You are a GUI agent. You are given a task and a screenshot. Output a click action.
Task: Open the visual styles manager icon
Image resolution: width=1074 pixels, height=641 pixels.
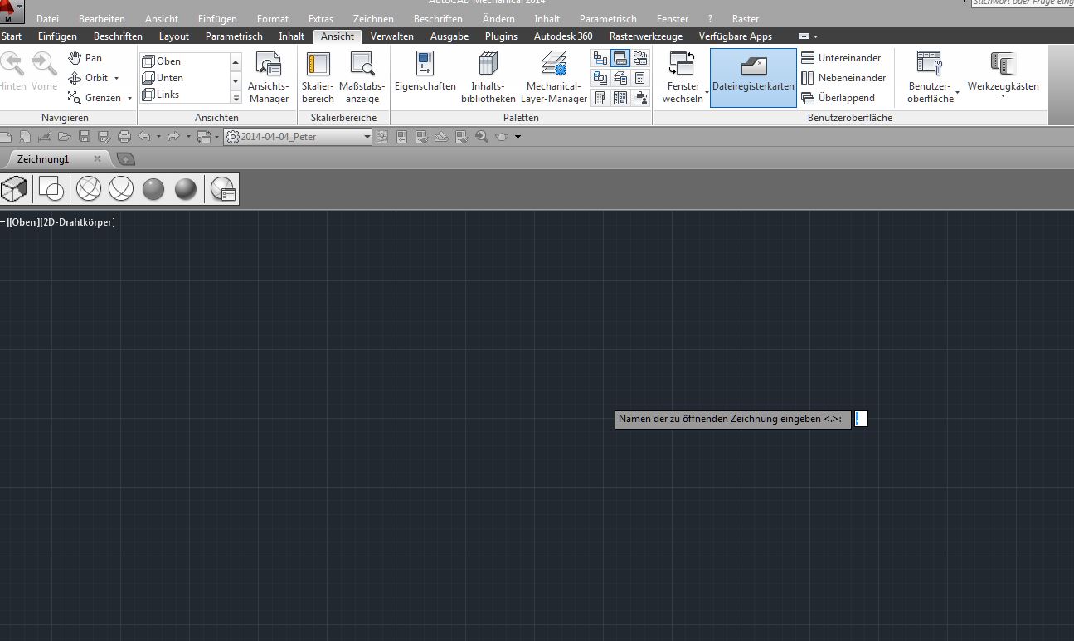click(224, 189)
